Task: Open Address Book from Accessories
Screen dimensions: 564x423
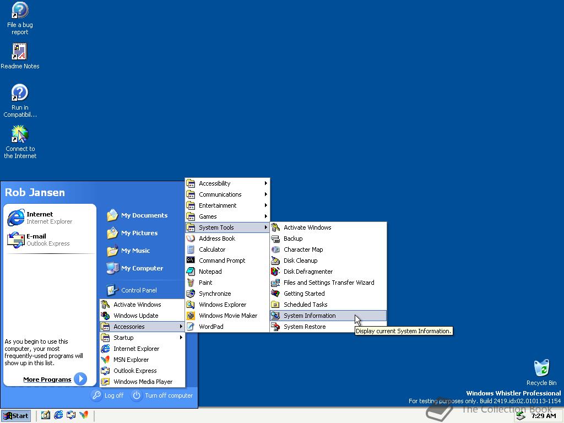Action: click(x=227, y=238)
